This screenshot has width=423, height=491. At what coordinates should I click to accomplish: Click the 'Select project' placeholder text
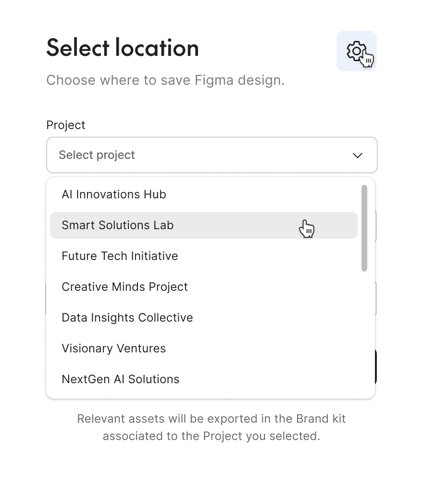click(x=97, y=155)
